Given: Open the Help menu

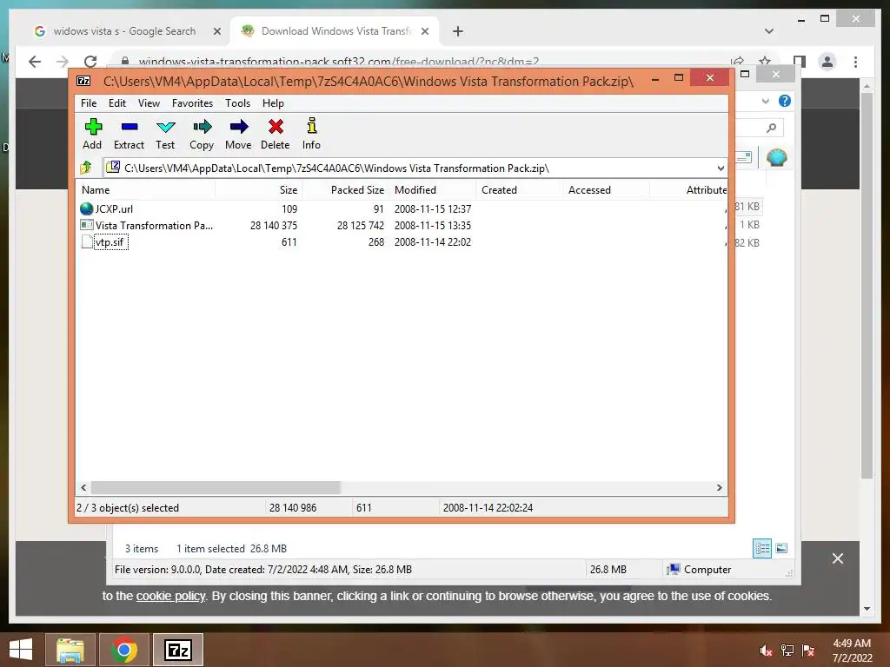Looking at the screenshot, I should coord(273,103).
